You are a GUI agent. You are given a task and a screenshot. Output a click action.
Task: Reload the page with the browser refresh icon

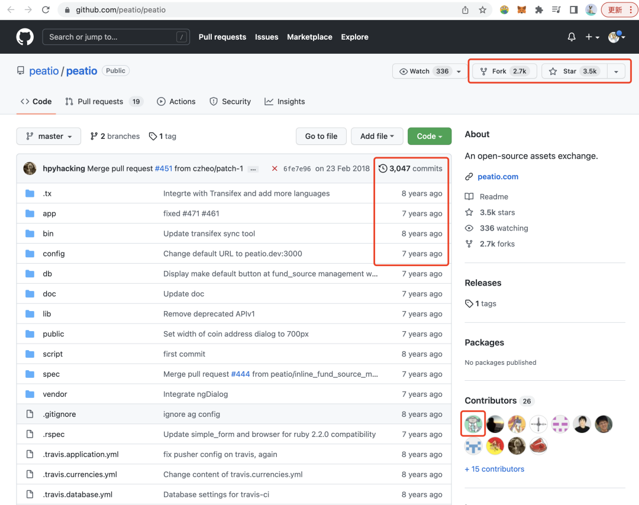point(46,10)
